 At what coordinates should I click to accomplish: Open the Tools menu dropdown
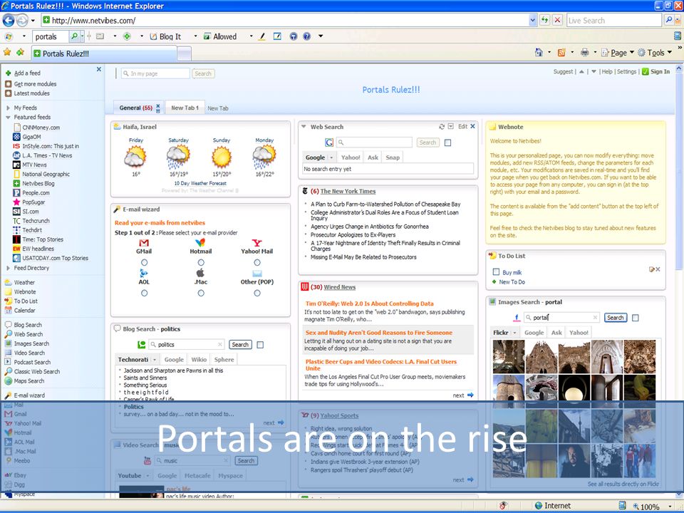pos(655,53)
